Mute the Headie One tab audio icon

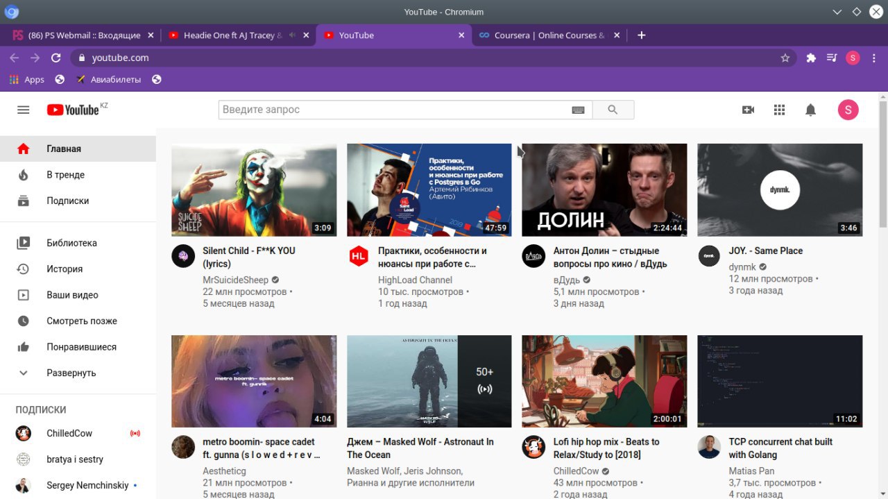click(x=292, y=35)
